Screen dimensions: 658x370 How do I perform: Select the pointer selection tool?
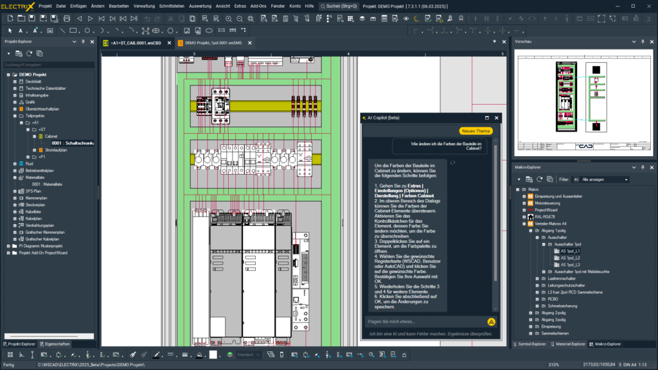10,30
